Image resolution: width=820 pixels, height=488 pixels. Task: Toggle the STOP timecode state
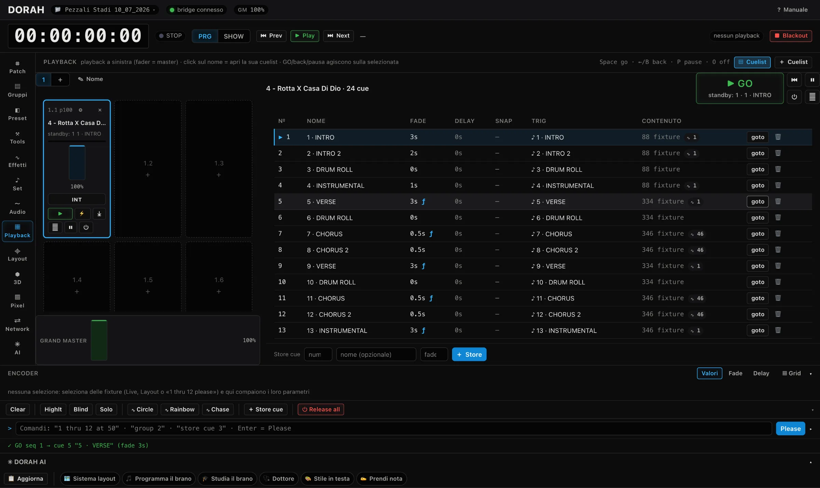pyautogui.click(x=170, y=36)
